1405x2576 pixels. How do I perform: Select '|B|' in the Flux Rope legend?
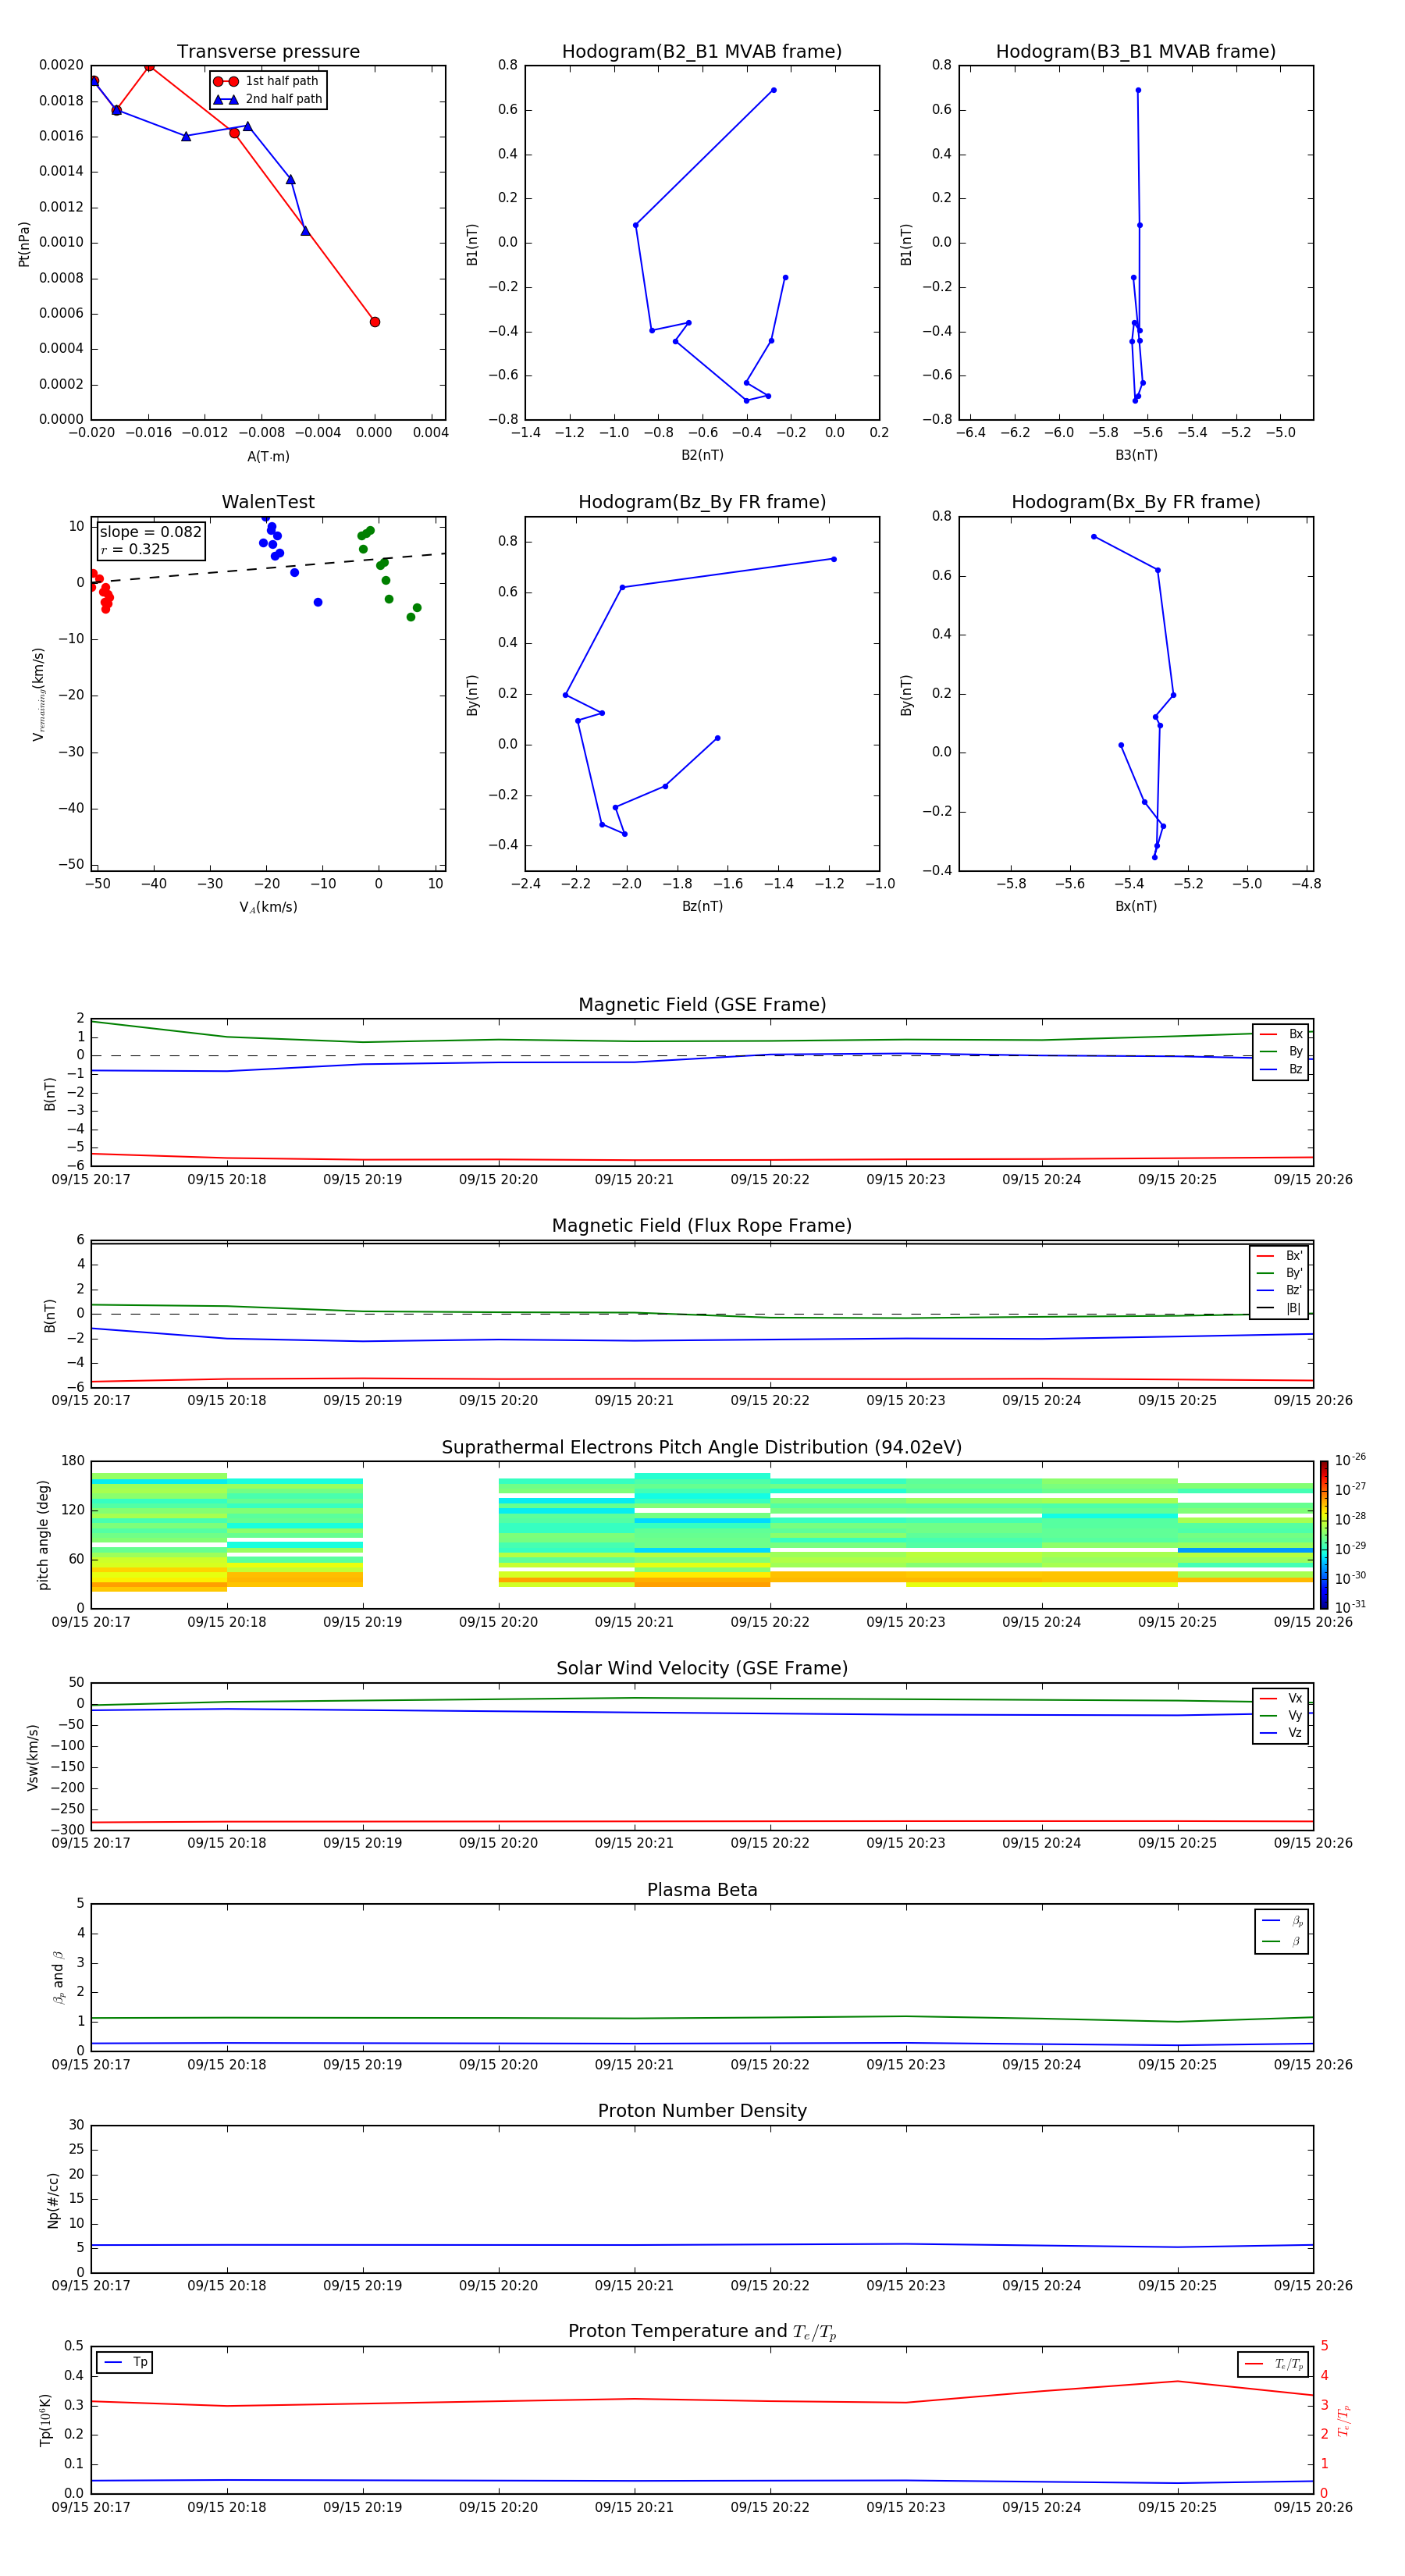(1279, 1308)
